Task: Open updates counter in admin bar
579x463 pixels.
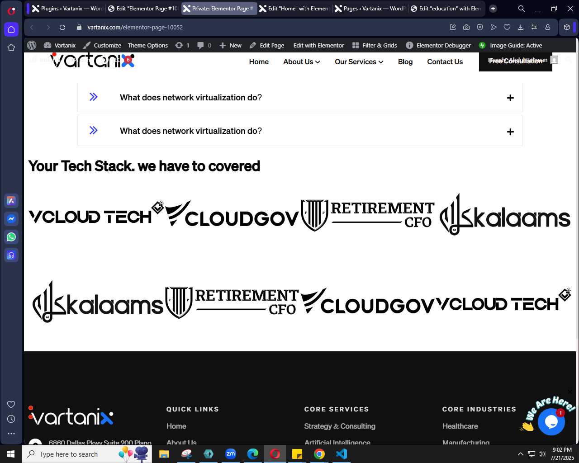Action: click(182, 45)
